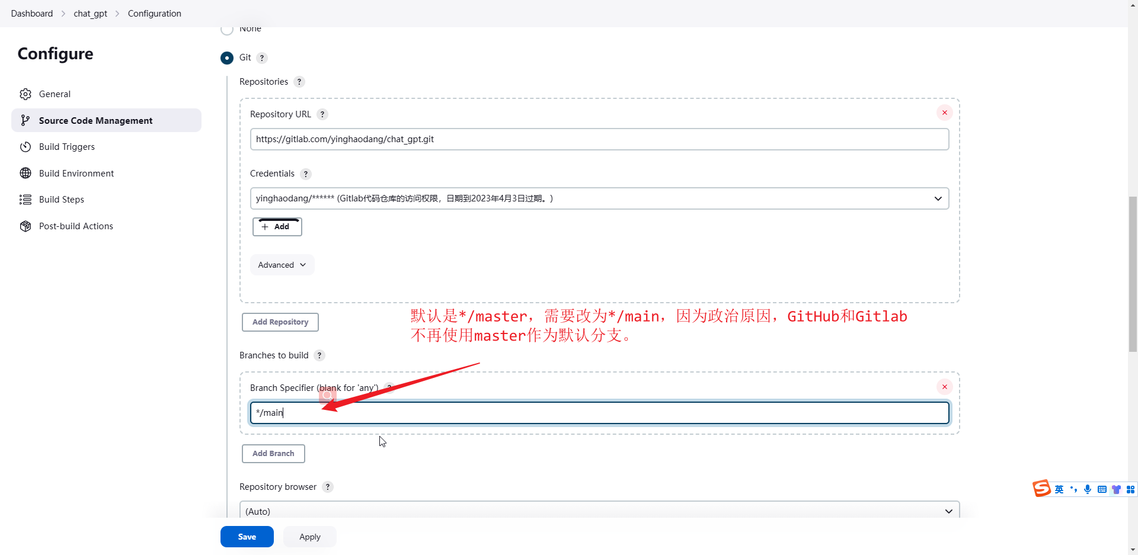Image resolution: width=1138 pixels, height=555 pixels.
Task: Apply the configuration changes
Action: coord(310,537)
